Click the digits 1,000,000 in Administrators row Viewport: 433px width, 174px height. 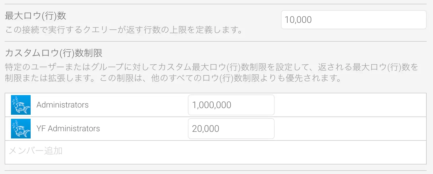click(212, 105)
